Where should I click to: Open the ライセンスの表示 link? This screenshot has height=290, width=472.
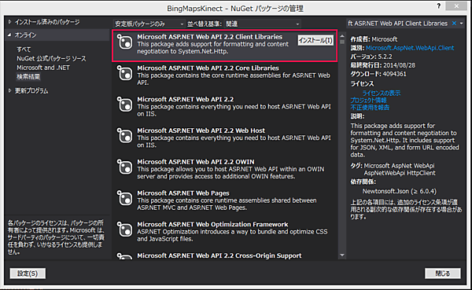[x=381, y=93]
